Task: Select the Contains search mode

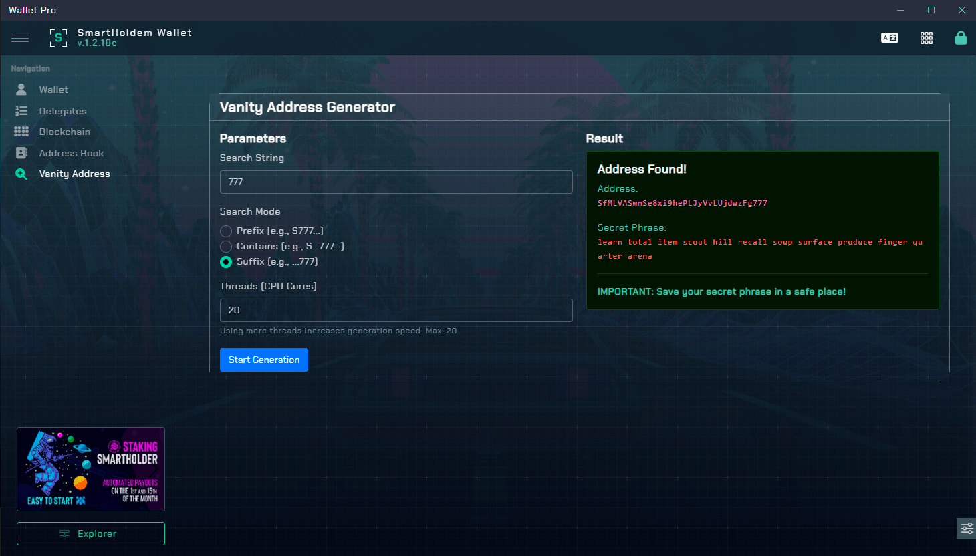Action: point(227,247)
